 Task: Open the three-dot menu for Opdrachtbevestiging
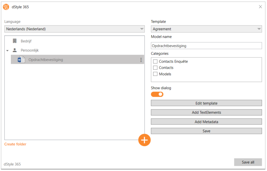pyautogui.click(x=141, y=60)
